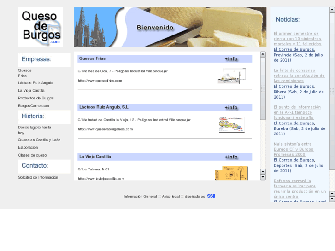
Task: Open Quesos Frias website thumbnail
Action: (x=232, y=76)
